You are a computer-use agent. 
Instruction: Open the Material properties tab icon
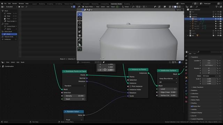click(x=186, y=97)
